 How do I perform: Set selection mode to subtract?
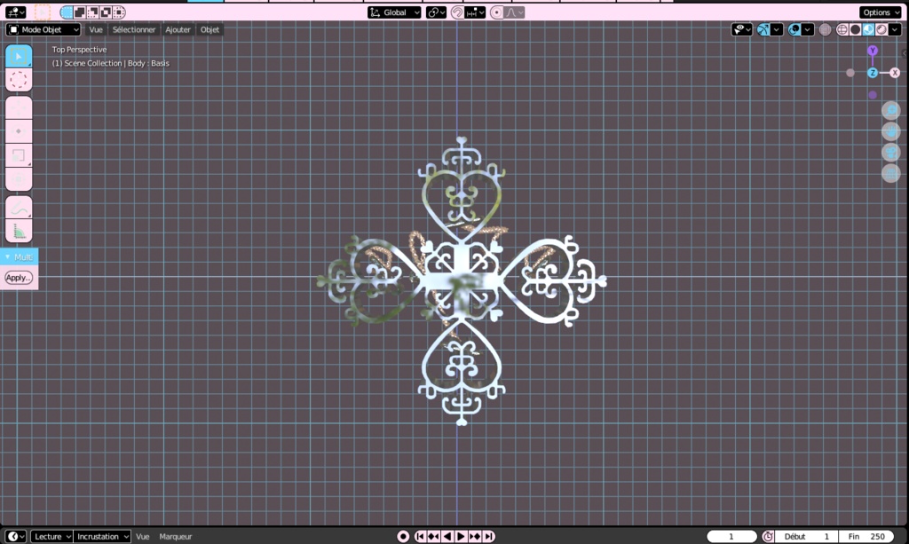point(92,12)
